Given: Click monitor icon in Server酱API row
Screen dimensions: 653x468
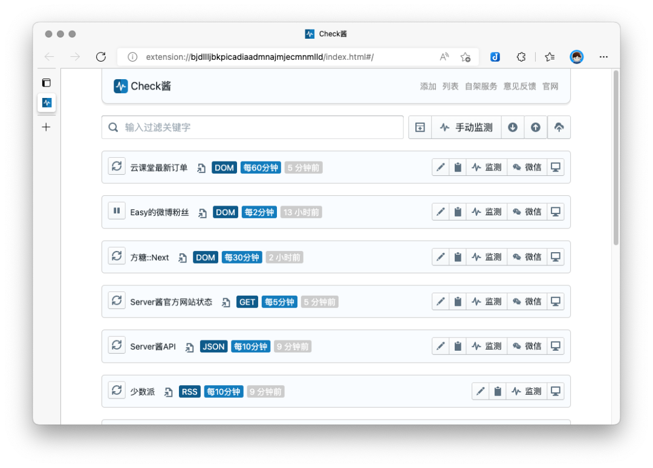Looking at the screenshot, I should click(556, 346).
